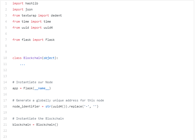This screenshot has width=195, height=140.
Task: Click the globally unique address comment
Action: point(58,100)
